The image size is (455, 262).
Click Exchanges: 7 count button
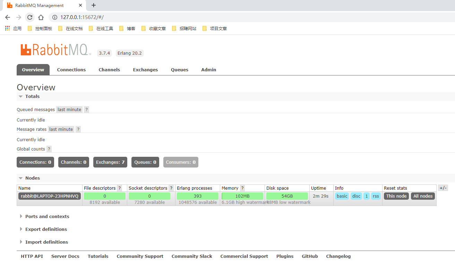[x=110, y=162]
